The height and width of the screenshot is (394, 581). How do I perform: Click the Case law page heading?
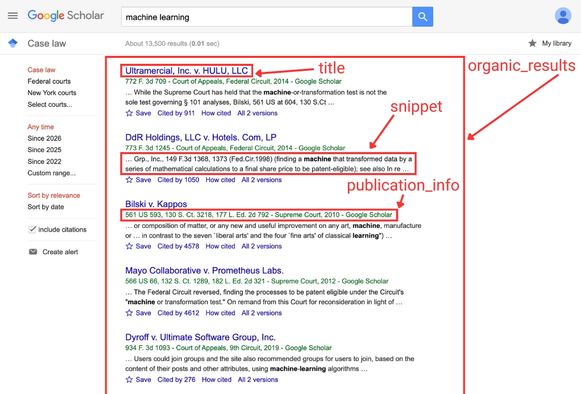click(47, 43)
